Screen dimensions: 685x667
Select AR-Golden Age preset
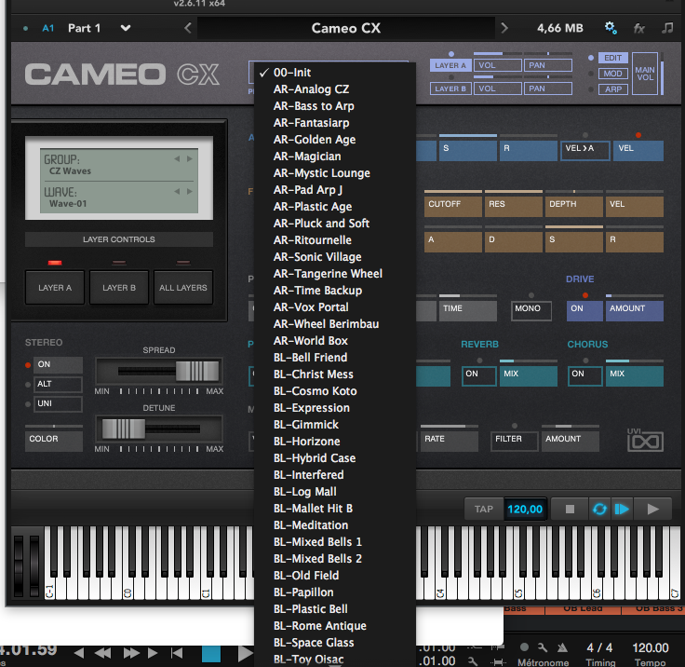pos(335,140)
